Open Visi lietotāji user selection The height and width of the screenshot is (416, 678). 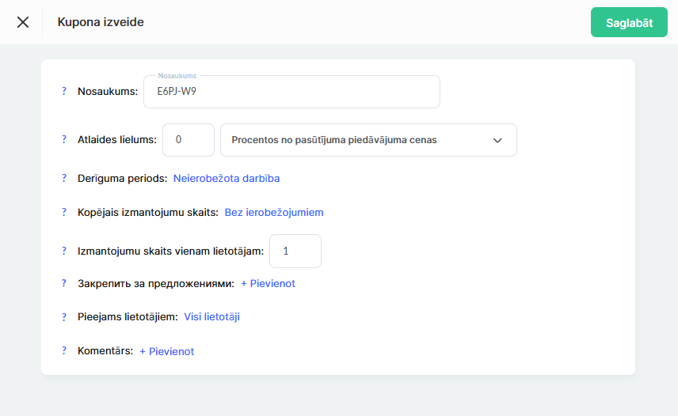(x=211, y=316)
